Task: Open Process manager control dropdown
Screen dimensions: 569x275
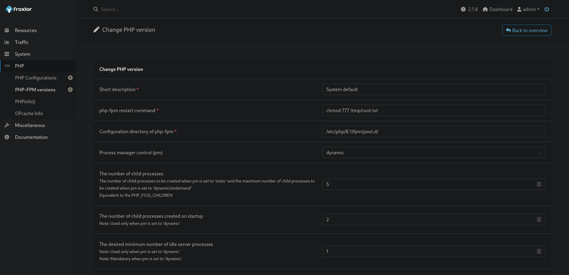Action: point(434,152)
